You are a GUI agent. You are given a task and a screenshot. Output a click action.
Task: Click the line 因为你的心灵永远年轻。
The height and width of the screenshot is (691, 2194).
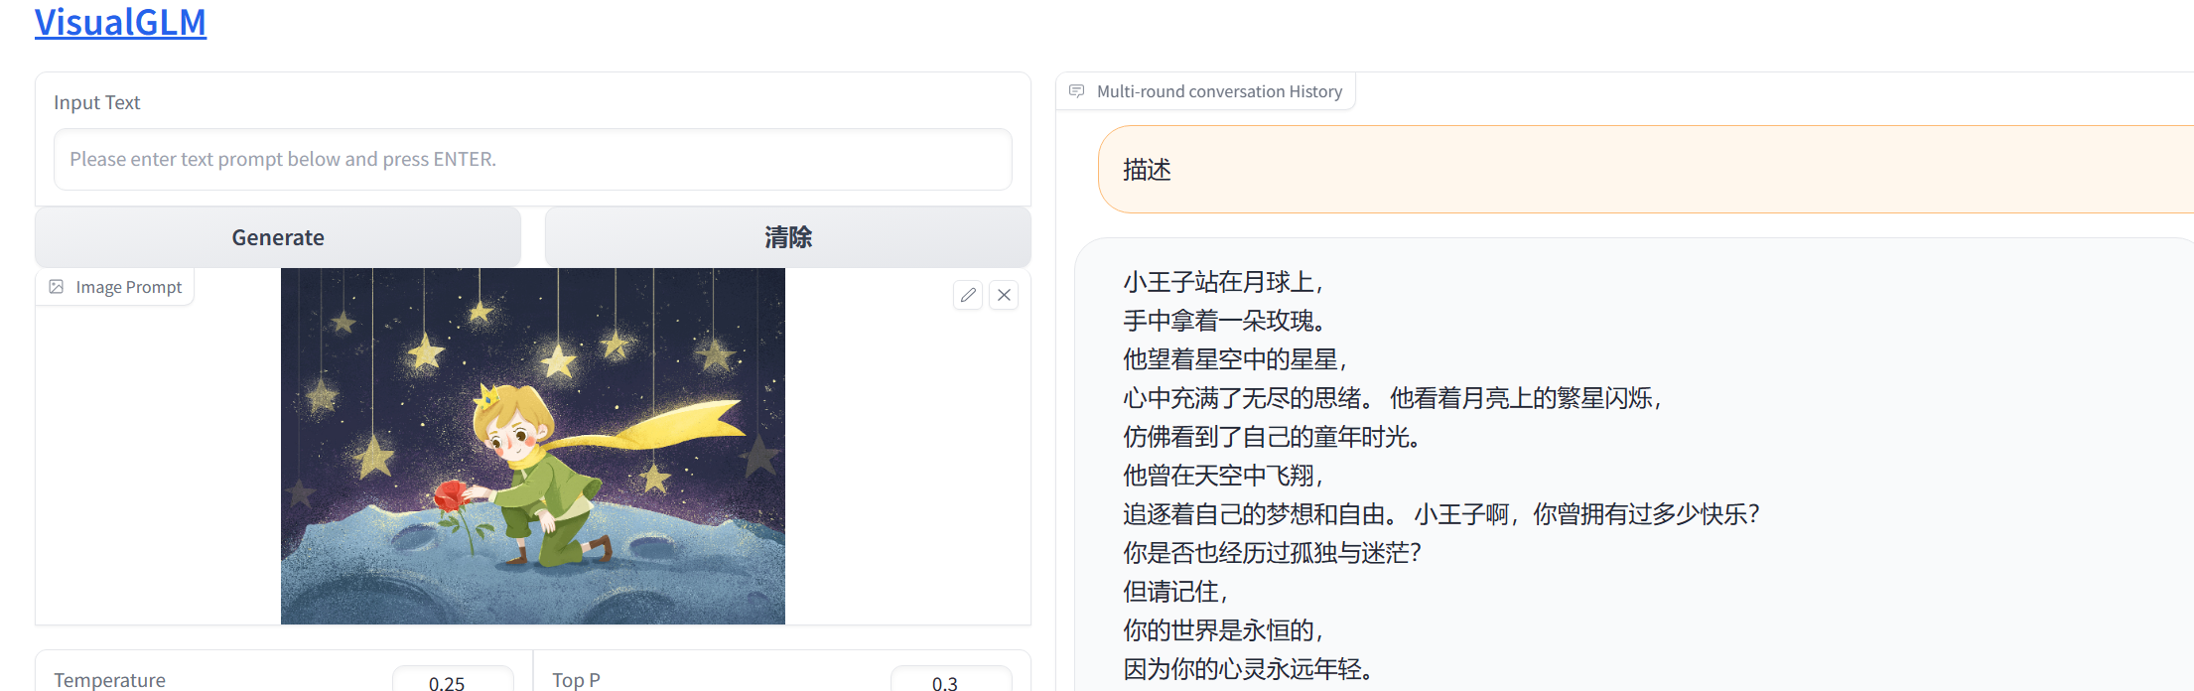pos(1248,669)
